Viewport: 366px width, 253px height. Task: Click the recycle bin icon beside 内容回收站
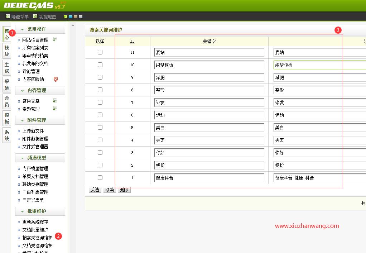click(x=56, y=79)
